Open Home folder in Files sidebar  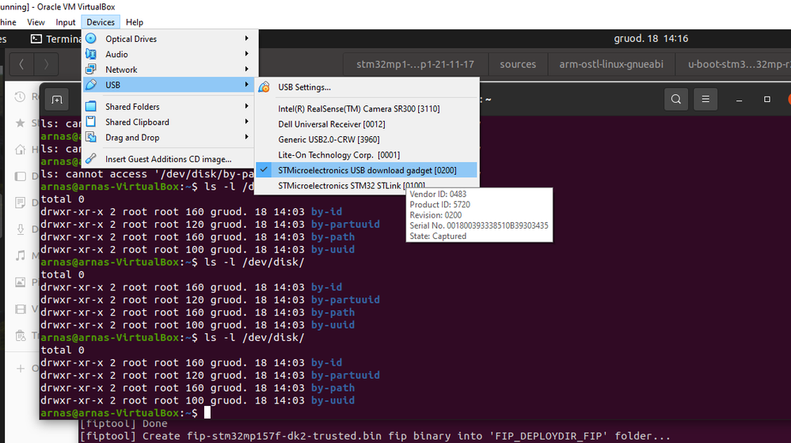click(x=20, y=150)
